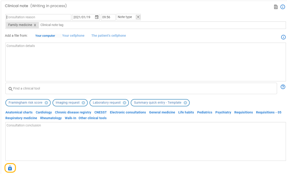Click the time field showing 09:56
This screenshot has height=174, width=287.
pyautogui.click(x=108, y=17)
